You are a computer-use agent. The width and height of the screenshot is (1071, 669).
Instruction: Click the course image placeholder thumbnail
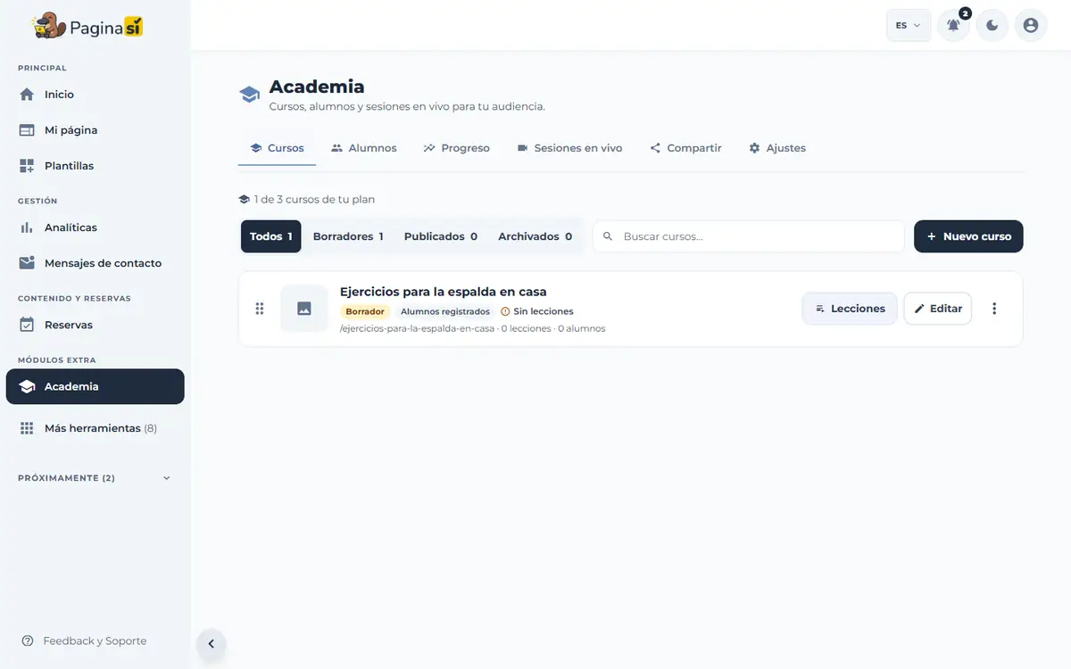tap(304, 309)
